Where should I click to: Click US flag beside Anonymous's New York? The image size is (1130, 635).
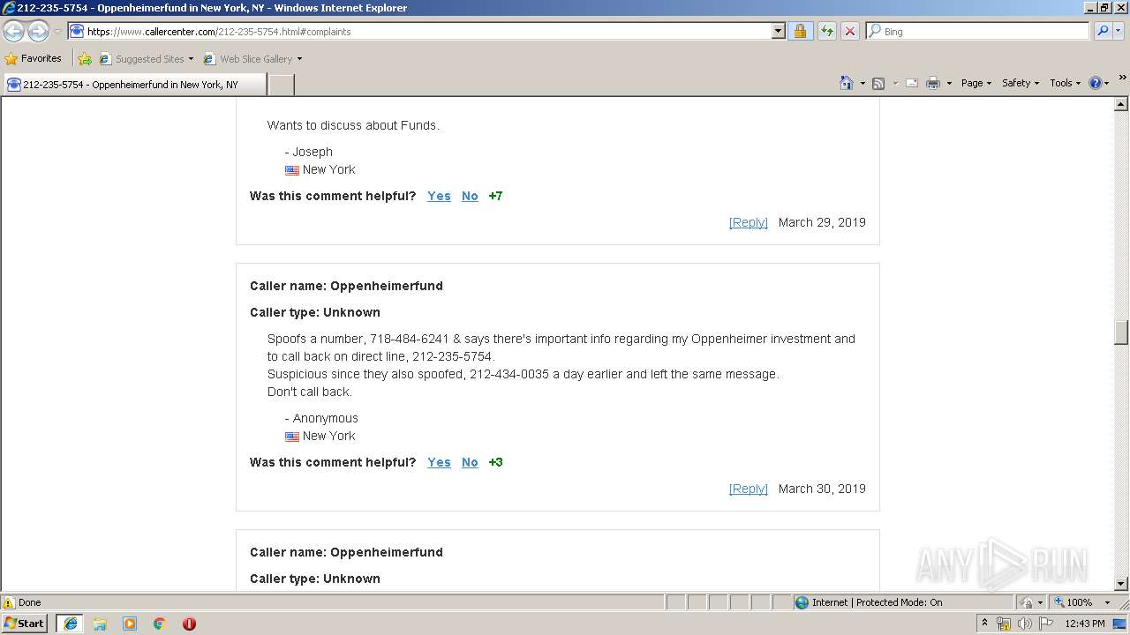click(292, 437)
